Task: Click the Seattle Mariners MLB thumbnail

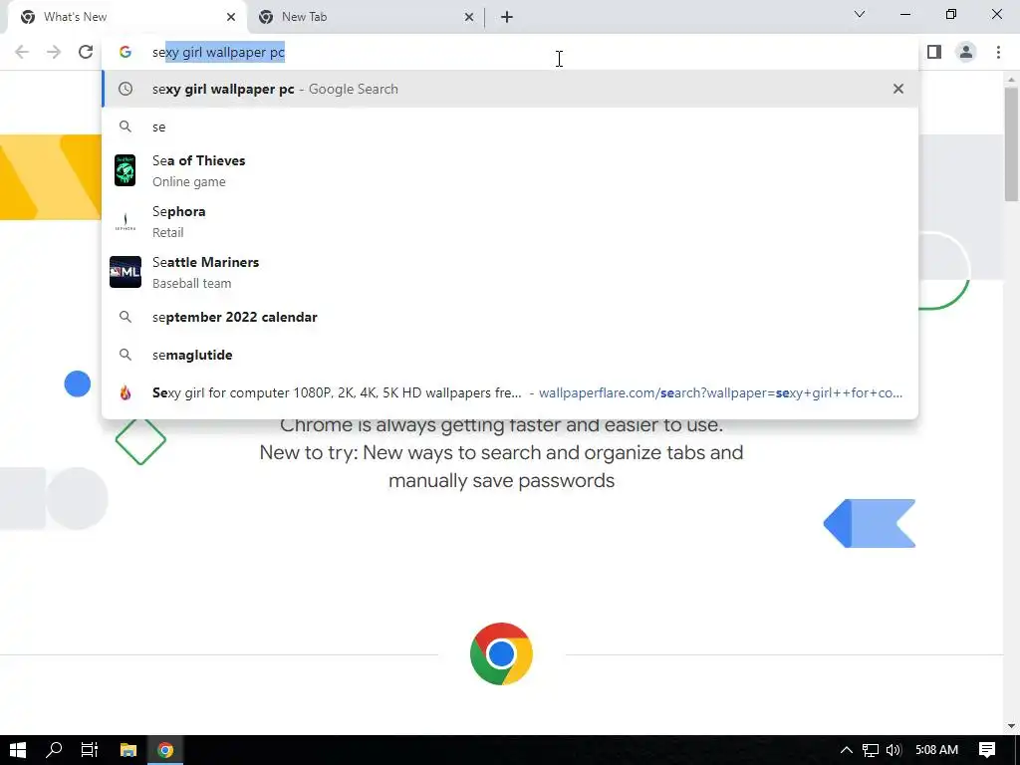Action: [x=125, y=272]
